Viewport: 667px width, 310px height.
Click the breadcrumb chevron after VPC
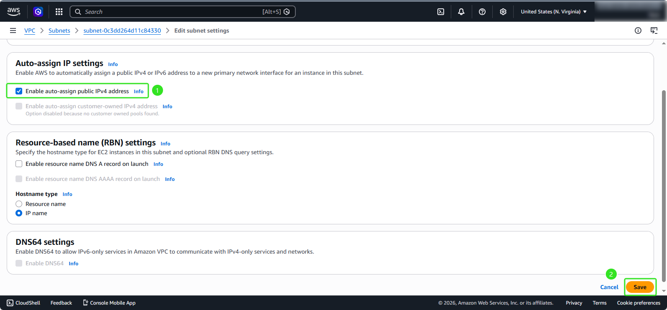[x=42, y=30]
